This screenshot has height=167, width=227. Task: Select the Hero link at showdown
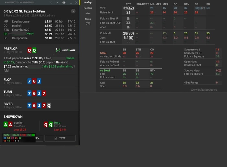(57, 123)
